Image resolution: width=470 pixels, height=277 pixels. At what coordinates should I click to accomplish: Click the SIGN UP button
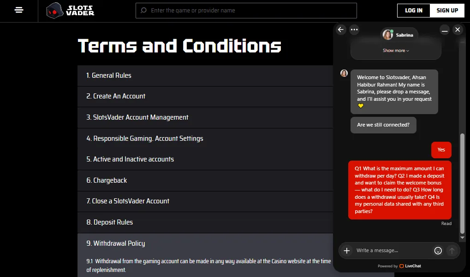447,11
